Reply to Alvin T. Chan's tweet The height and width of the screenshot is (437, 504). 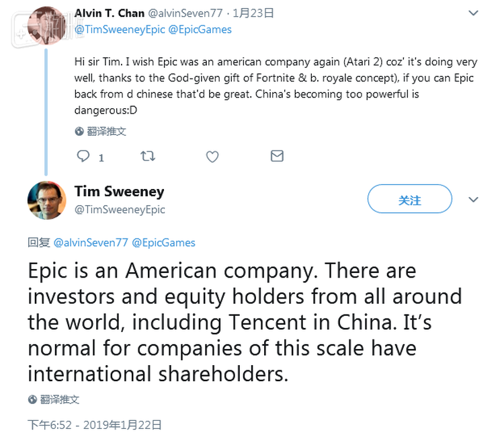pyautogui.click(x=83, y=157)
